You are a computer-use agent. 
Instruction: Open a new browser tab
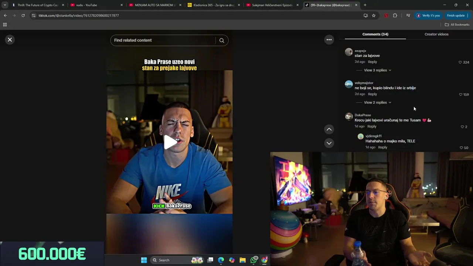coord(365,5)
